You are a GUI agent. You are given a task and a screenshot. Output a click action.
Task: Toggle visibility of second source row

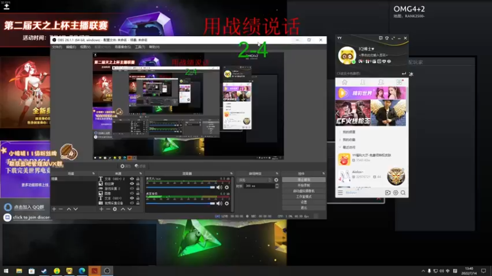[x=132, y=183]
